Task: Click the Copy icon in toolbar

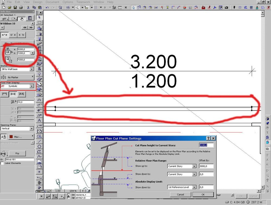Action: [34, 7]
